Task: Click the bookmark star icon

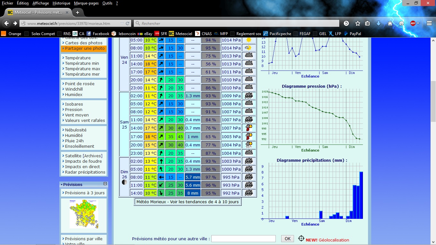Action: (x=358, y=23)
